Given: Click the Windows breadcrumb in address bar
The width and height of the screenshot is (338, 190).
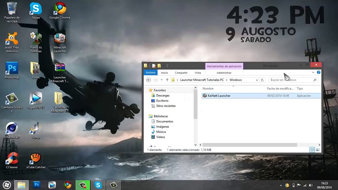Looking at the screenshot, I should click(236, 80).
